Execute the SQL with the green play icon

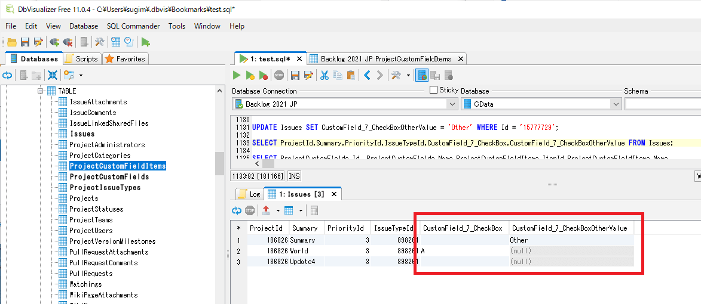tap(237, 75)
